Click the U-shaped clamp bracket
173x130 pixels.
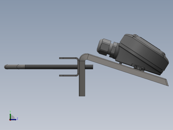click(x=69, y=67)
